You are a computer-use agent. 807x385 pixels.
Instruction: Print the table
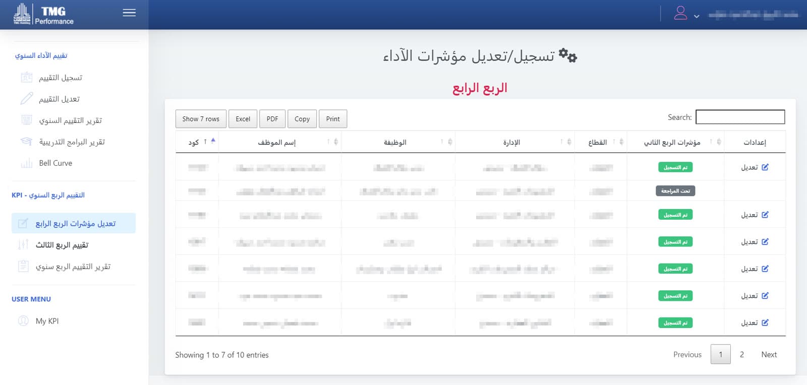point(333,119)
